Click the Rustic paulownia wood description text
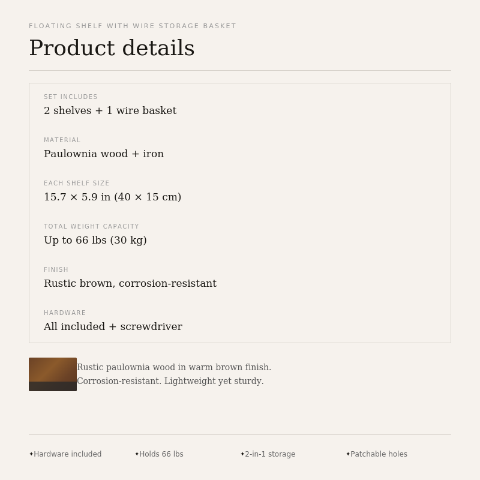The image size is (480, 480). (x=174, y=374)
